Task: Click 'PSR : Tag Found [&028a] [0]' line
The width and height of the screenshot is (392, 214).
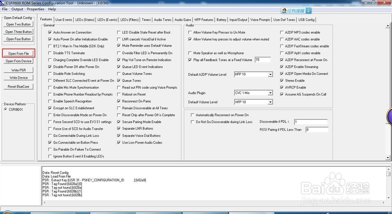Action: click(62, 184)
